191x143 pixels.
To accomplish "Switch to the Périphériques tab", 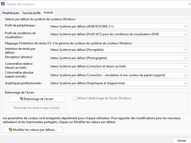I will point(11,13).
